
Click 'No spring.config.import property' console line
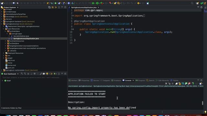pos(102,108)
